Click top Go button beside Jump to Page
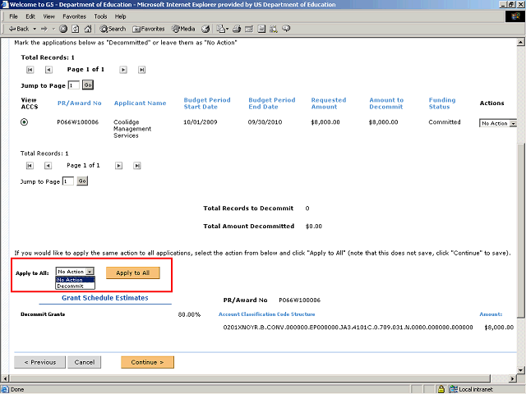The image size is (526, 394). point(88,85)
